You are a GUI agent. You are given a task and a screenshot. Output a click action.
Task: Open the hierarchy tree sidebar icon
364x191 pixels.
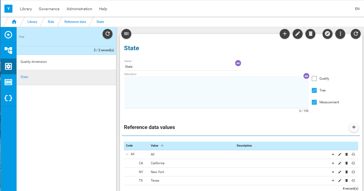point(9,50)
